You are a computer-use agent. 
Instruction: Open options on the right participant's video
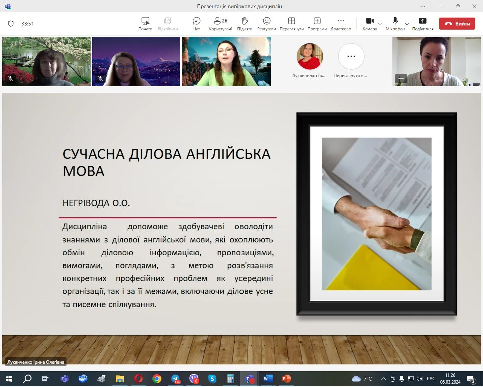click(x=400, y=78)
